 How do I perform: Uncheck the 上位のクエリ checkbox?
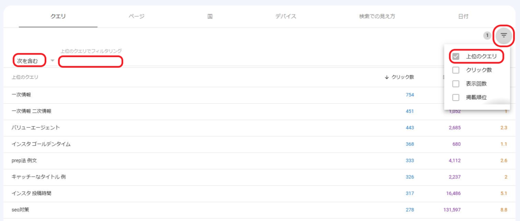click(x=456, y=57)
